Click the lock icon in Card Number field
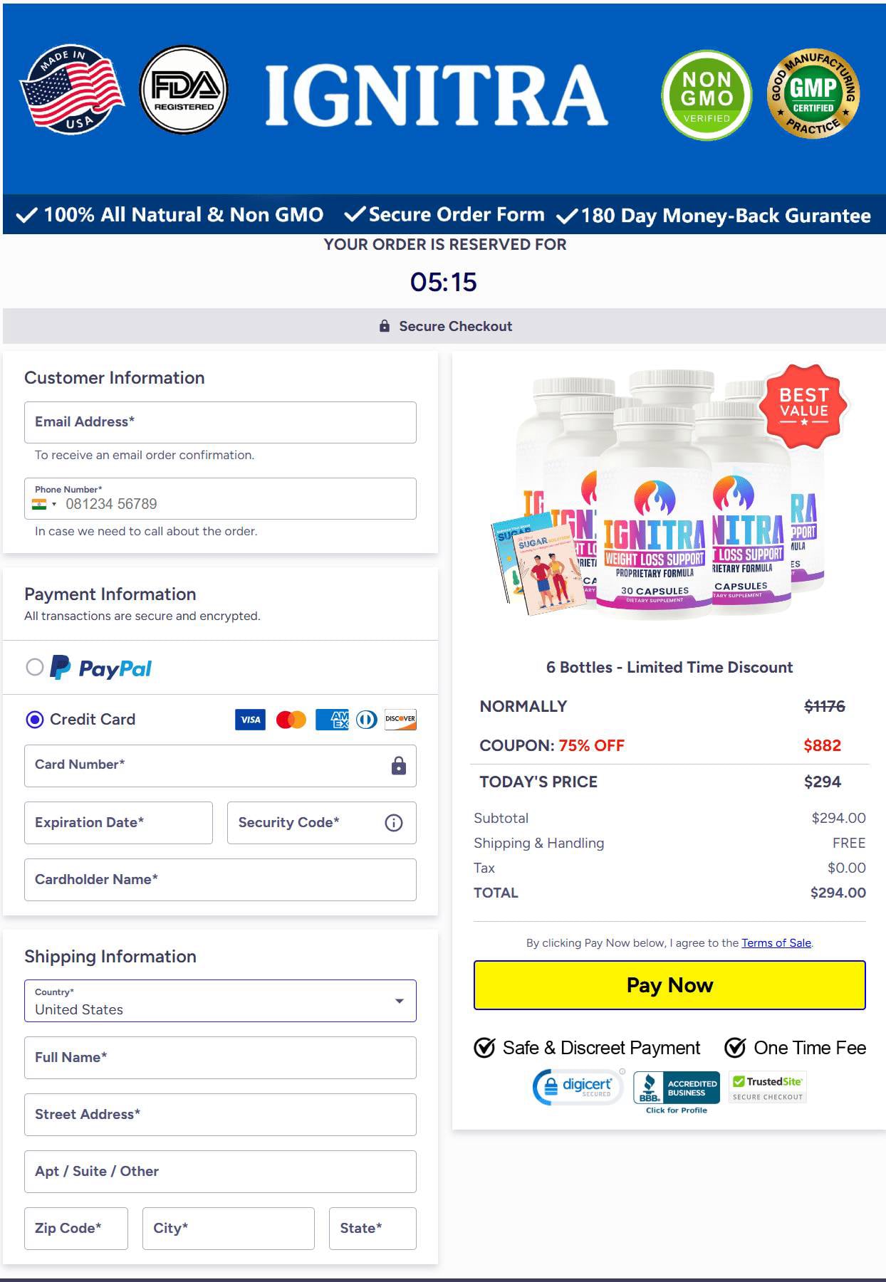Screen dimensions: 886x1282 pyautogui.click(x=399, y=765)
